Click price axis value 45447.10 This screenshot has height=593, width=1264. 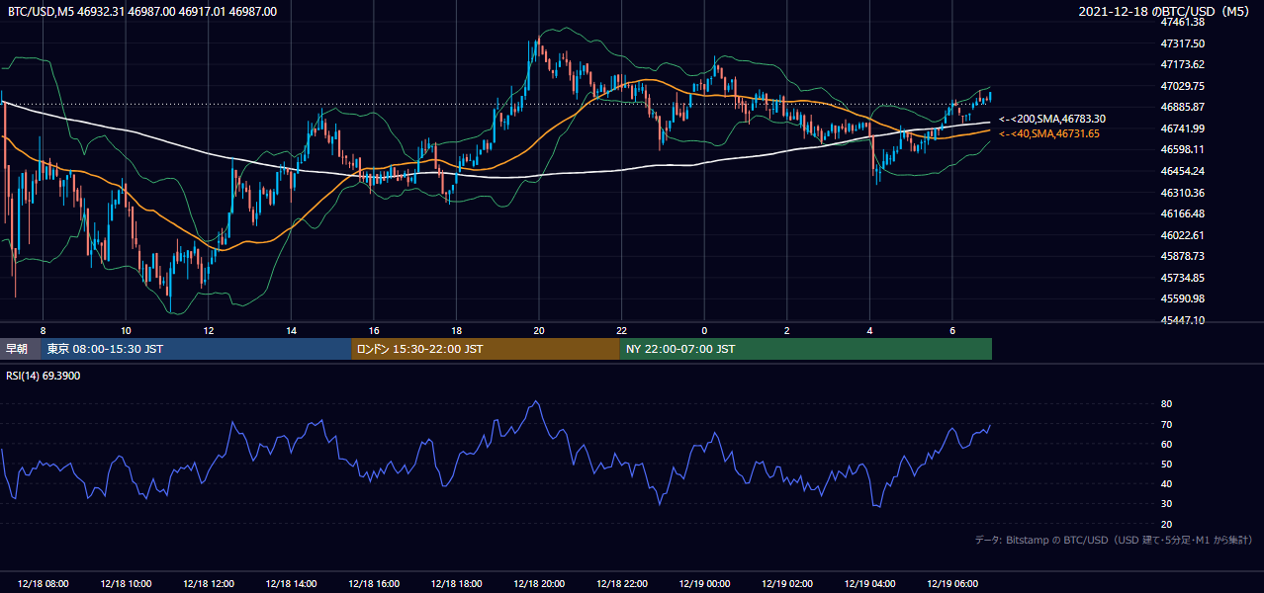pos(1183,320)
